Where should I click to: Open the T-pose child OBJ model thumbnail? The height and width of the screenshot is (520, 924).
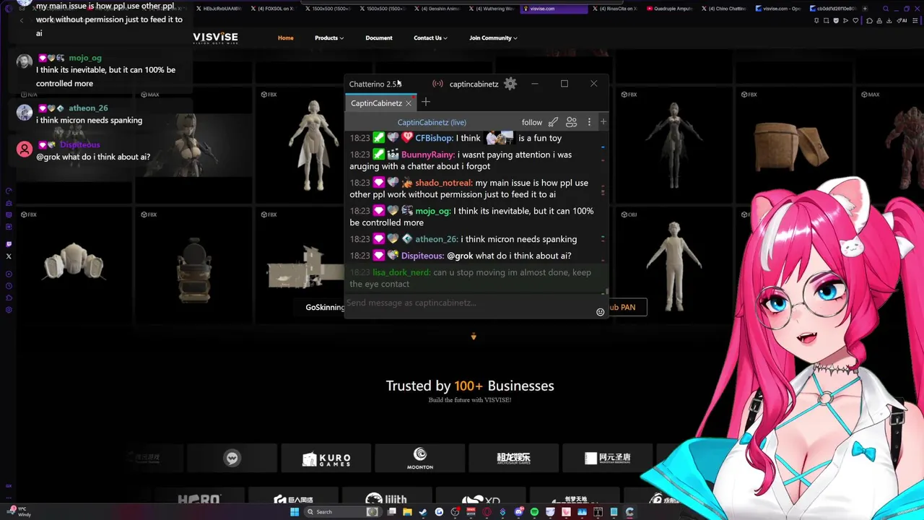point(674,265)
